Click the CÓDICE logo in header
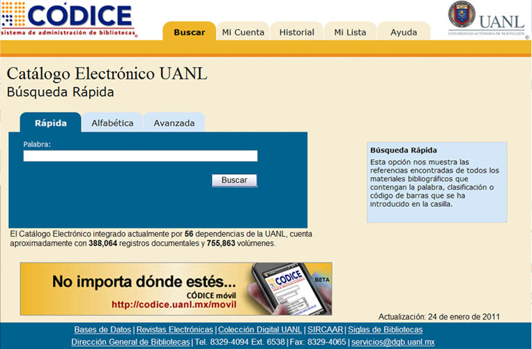532x349 pixels. coord(68,20)
